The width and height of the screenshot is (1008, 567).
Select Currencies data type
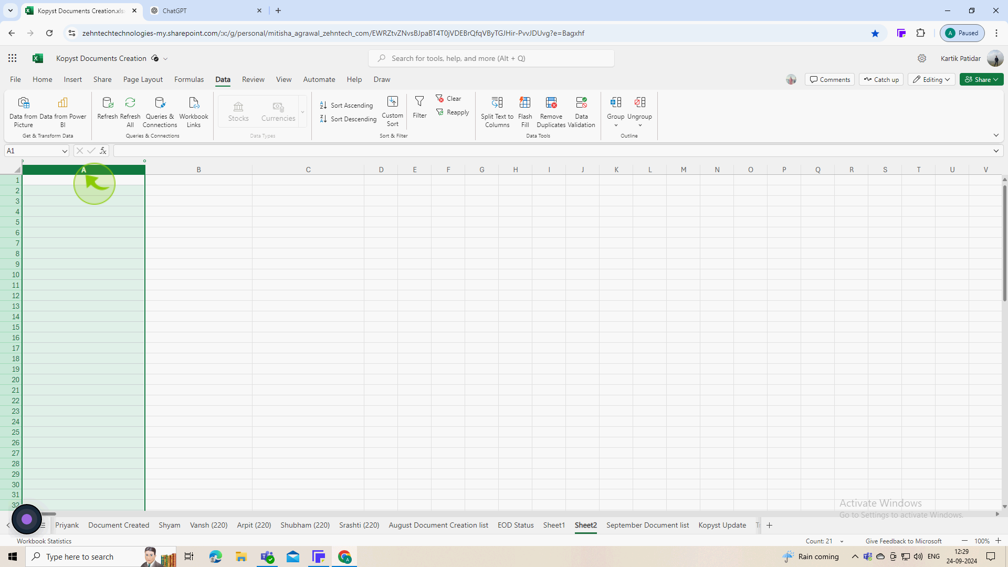[278, 112]
